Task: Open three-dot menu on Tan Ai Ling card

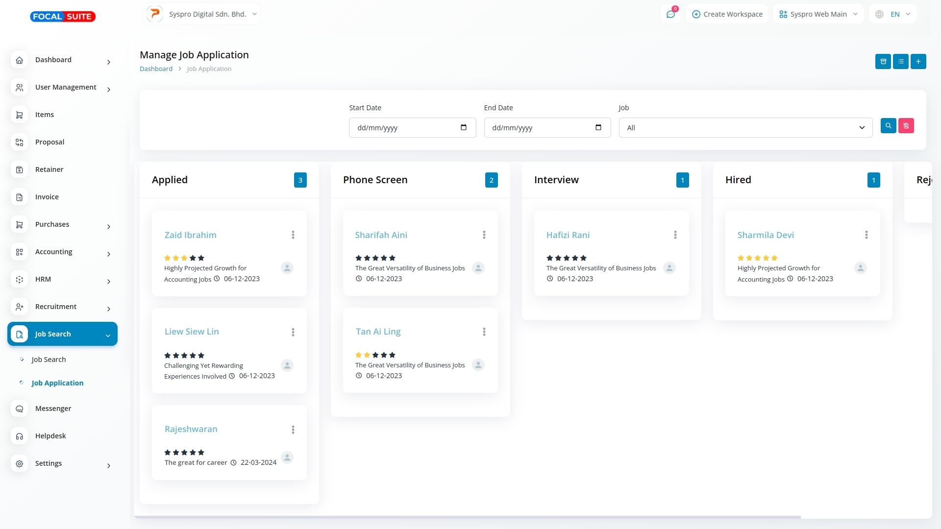Action: (484, 332)
